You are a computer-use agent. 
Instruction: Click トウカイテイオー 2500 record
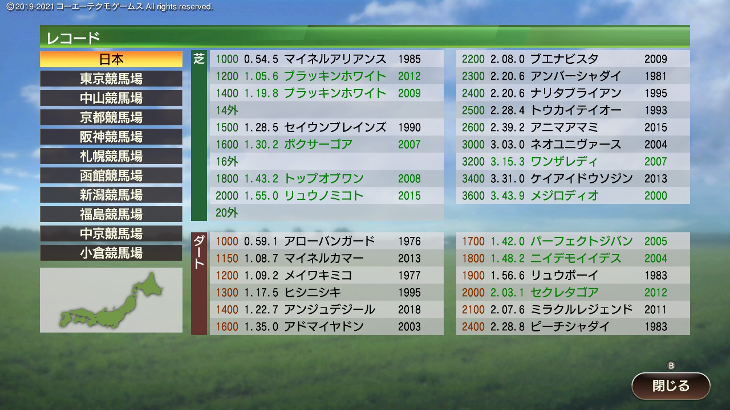pos(573,110)
